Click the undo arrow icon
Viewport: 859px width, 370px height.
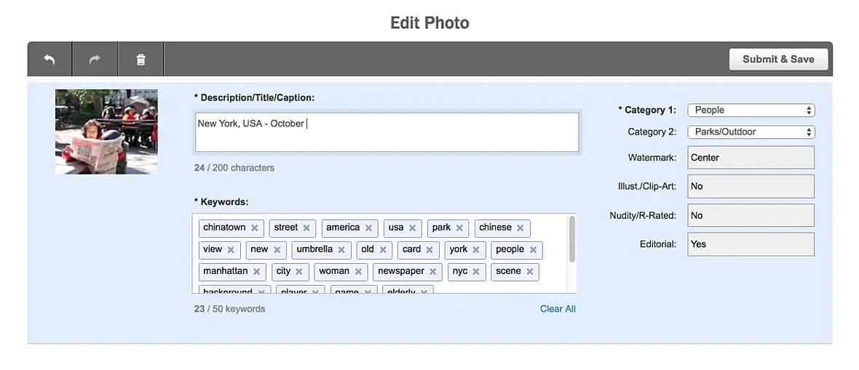click(50, 60)
